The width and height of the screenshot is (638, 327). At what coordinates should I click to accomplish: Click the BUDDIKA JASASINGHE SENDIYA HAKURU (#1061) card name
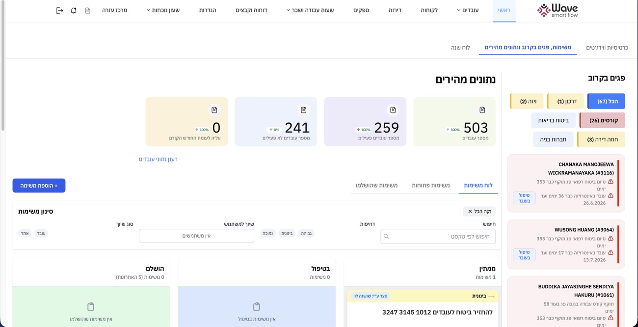pyautogui.click(x=576, y=291)
